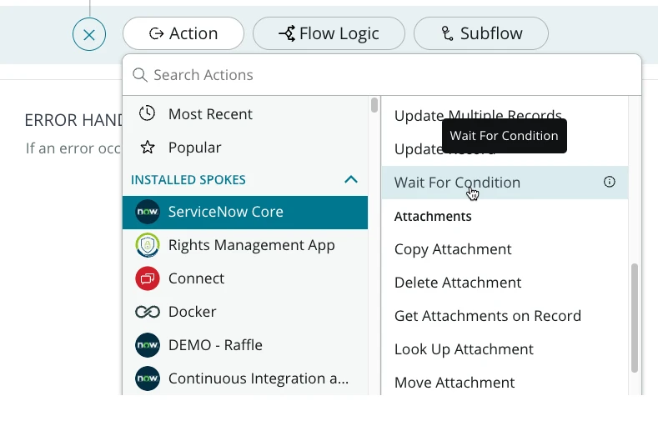Image resolution: width=658 pixels, height=426 pixels.
Task: Open the Most Recent clock icon
Action: (147, 113)
